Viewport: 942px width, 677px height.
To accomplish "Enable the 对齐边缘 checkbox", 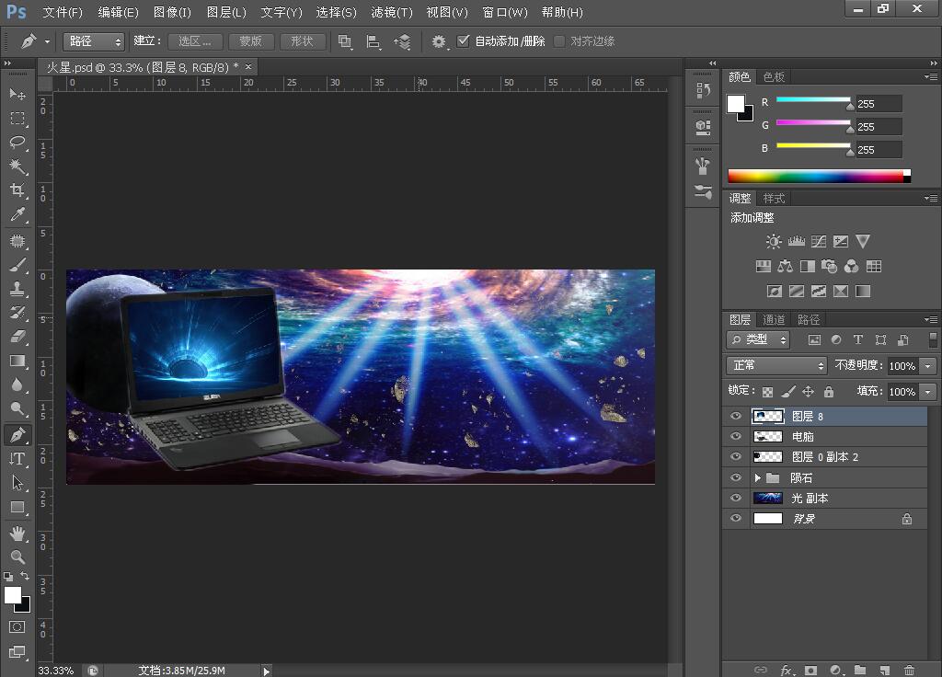I will pos(559,41).
